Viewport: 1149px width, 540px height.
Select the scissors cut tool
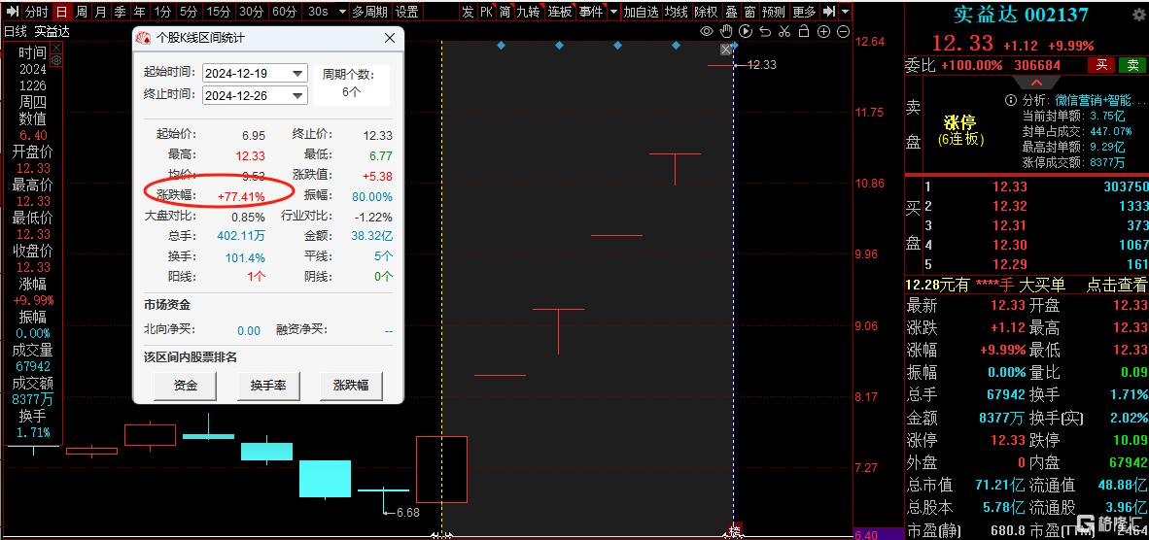click(x=784, y=31)
